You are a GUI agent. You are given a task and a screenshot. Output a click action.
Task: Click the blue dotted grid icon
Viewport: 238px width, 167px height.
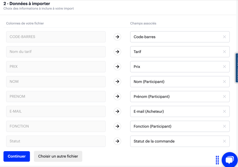click(217, 160)
